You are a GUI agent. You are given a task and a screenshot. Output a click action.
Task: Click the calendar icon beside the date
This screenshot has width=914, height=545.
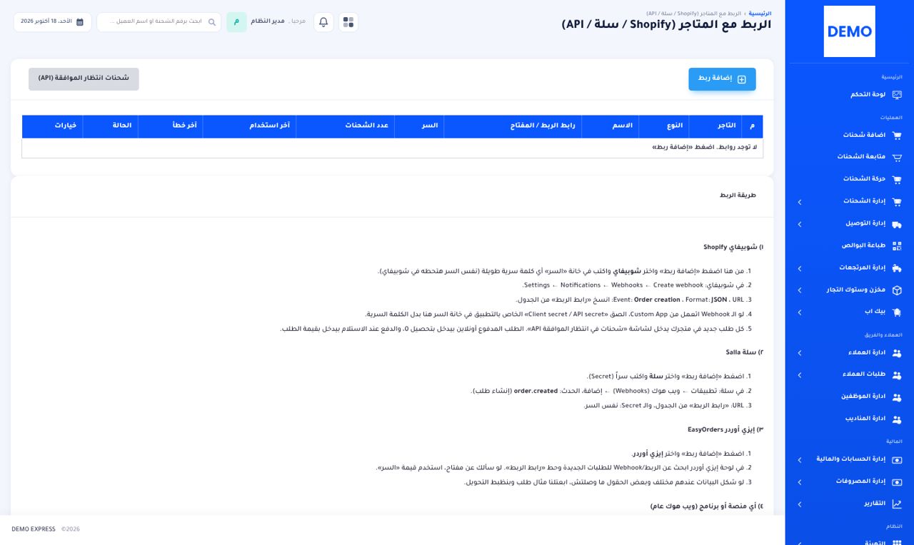point(79,22)
